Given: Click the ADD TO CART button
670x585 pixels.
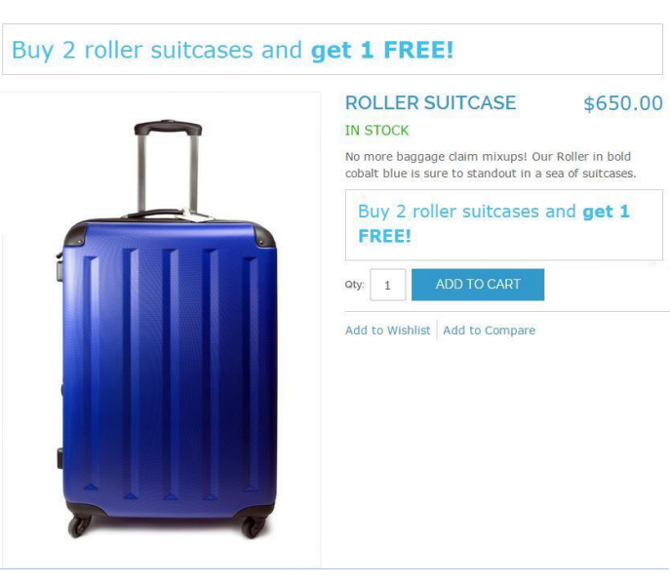Looking at the screenshot, I should (x=478, y=285).
